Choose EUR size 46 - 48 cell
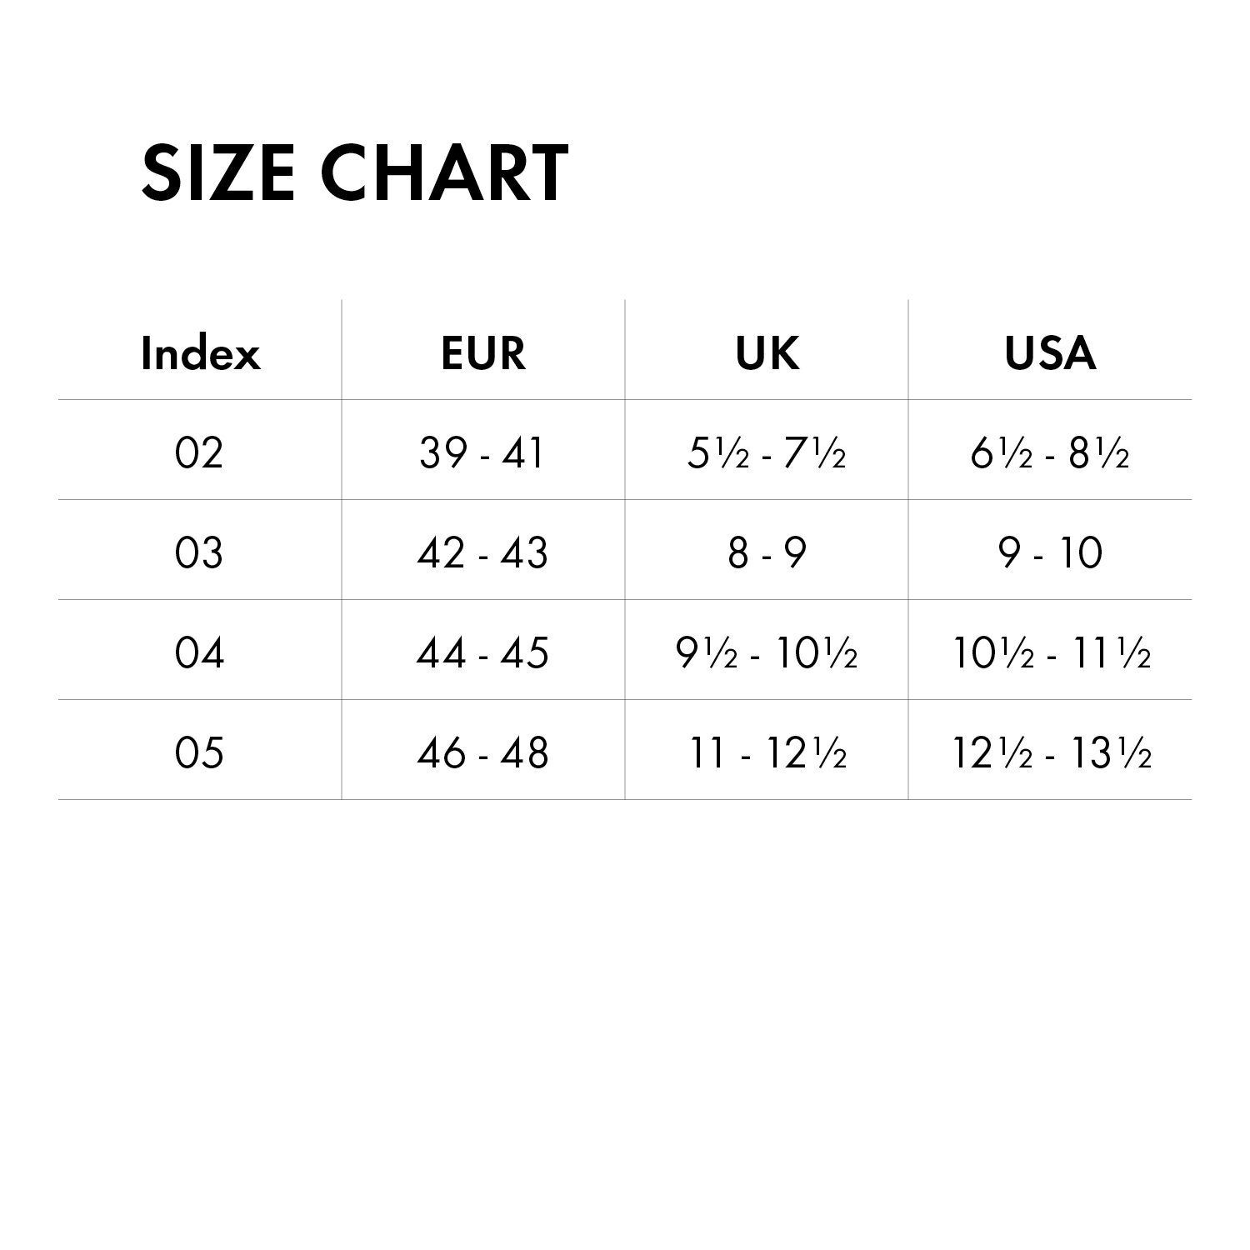This screenshot has height=1250, width=1250. (x=482, y=753)
